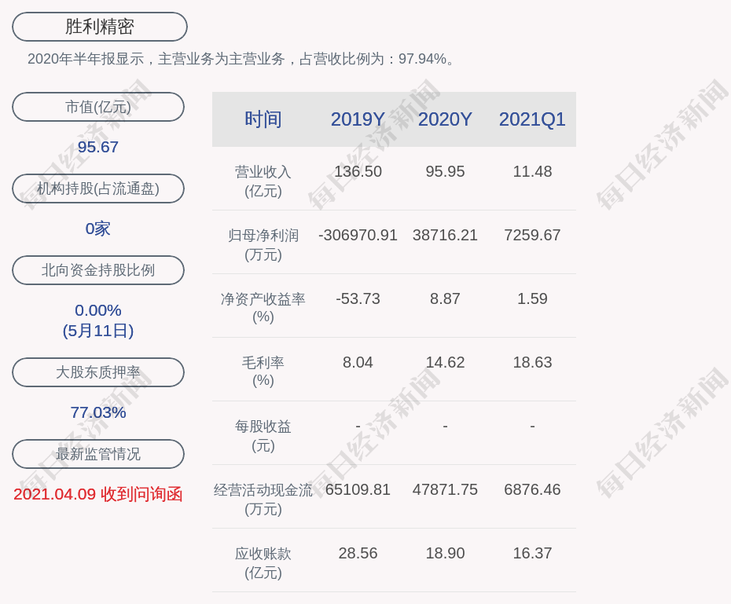Click the 时间 column header
The image size is (731, 604).
263,119
